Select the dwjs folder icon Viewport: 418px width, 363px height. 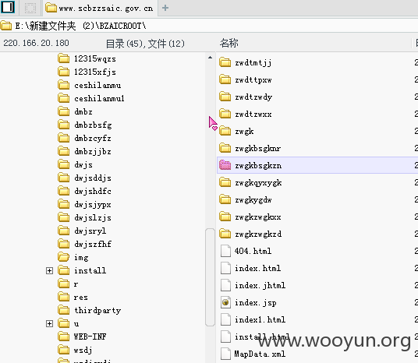tap(64, 164)
